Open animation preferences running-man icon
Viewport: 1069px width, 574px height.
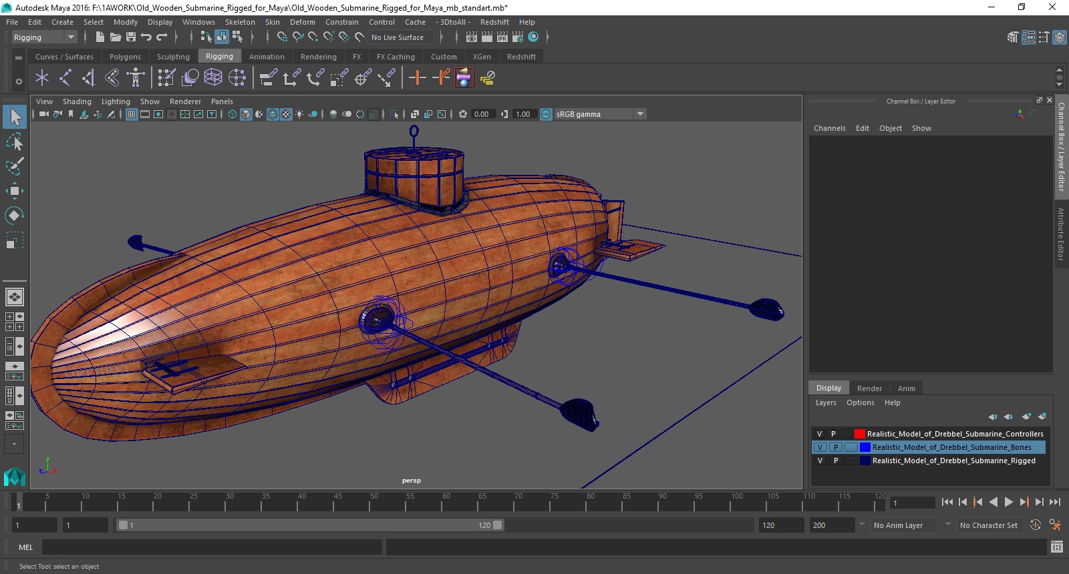(1055, 525)
